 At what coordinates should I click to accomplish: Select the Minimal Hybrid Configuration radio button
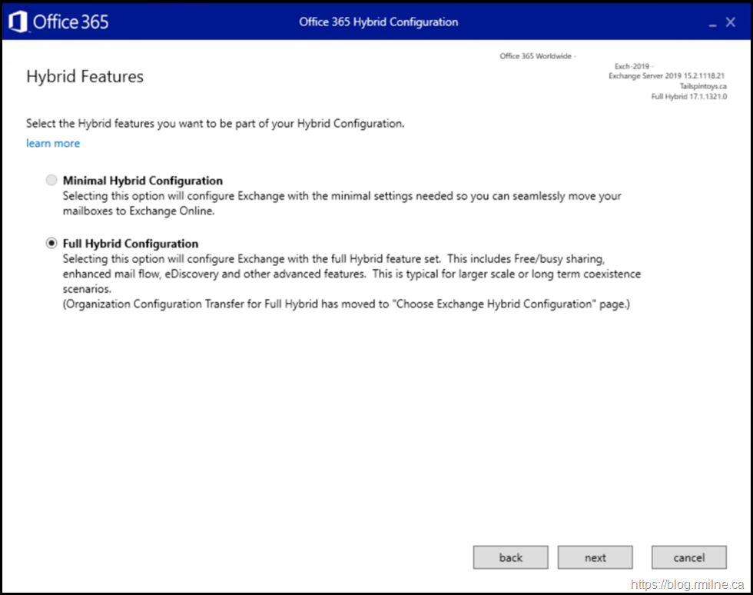(51, 181)
